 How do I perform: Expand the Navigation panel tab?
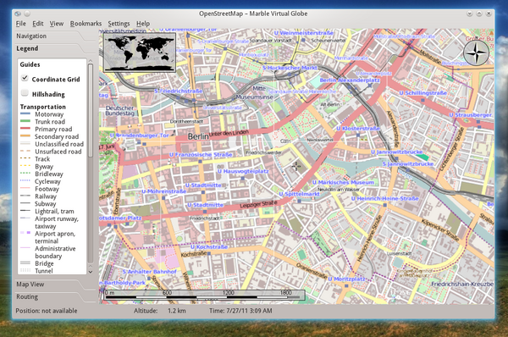31,36
